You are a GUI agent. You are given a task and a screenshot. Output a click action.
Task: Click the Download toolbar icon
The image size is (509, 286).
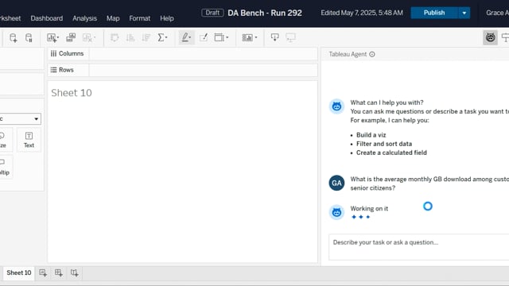274,37
